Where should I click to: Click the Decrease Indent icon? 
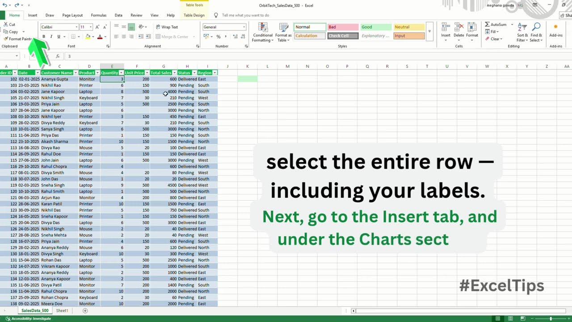141,37
